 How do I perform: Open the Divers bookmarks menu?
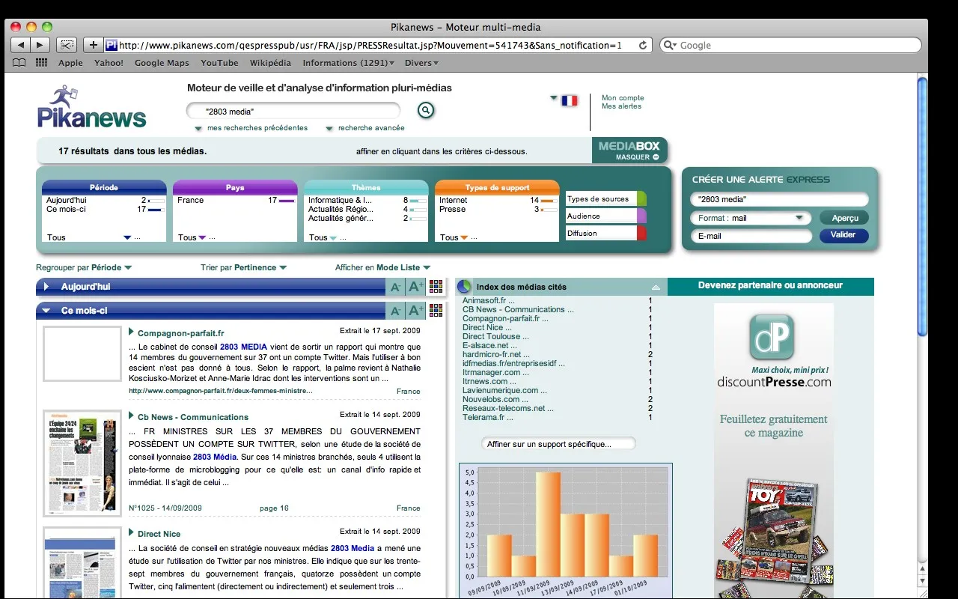(421, 63)
